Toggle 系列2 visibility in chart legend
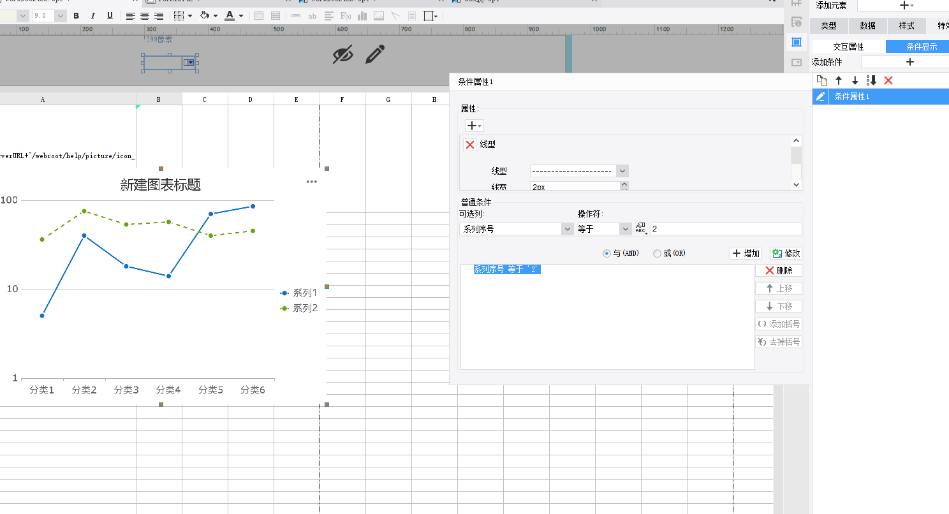Viewport: 949px width, 514px height. [298, 309]
